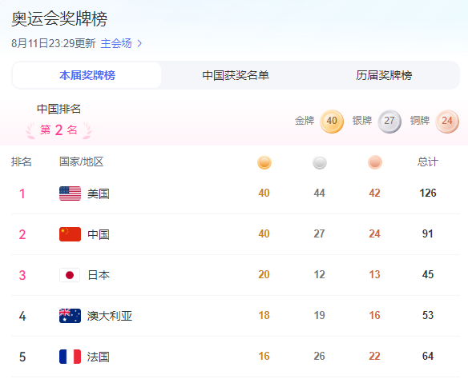The image size is (468, 379).
Task: Click the United States flag icon
Action: click(70, 193)
